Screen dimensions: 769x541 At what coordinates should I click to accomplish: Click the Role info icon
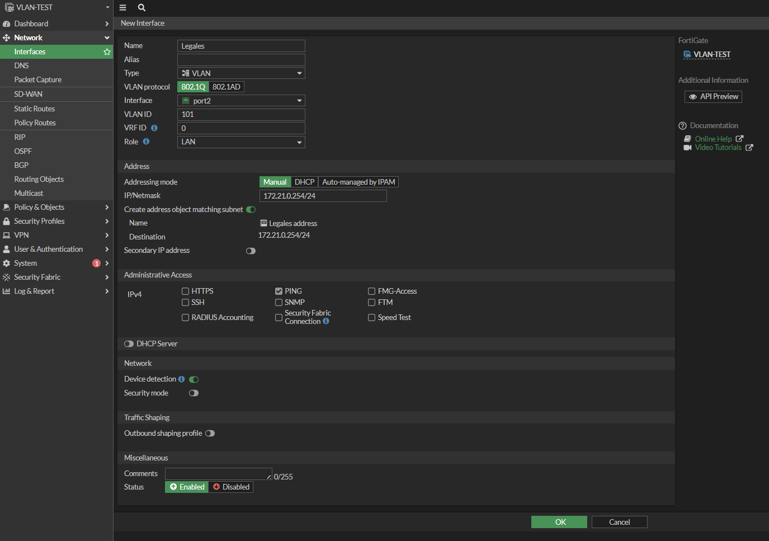click(146, 142)
